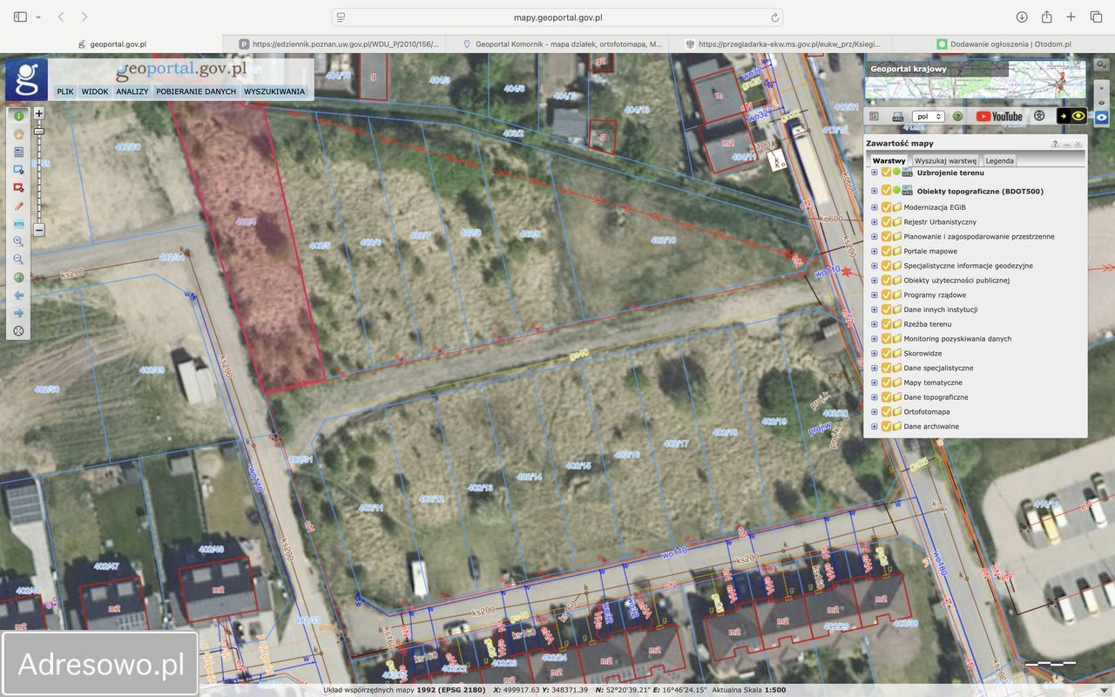Open the WIDOK menu
This screenshot has height=697, width=1115.
coord(95,91)
